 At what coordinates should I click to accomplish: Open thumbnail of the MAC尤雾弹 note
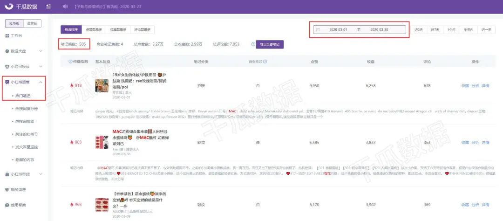(x=102, y=142)
